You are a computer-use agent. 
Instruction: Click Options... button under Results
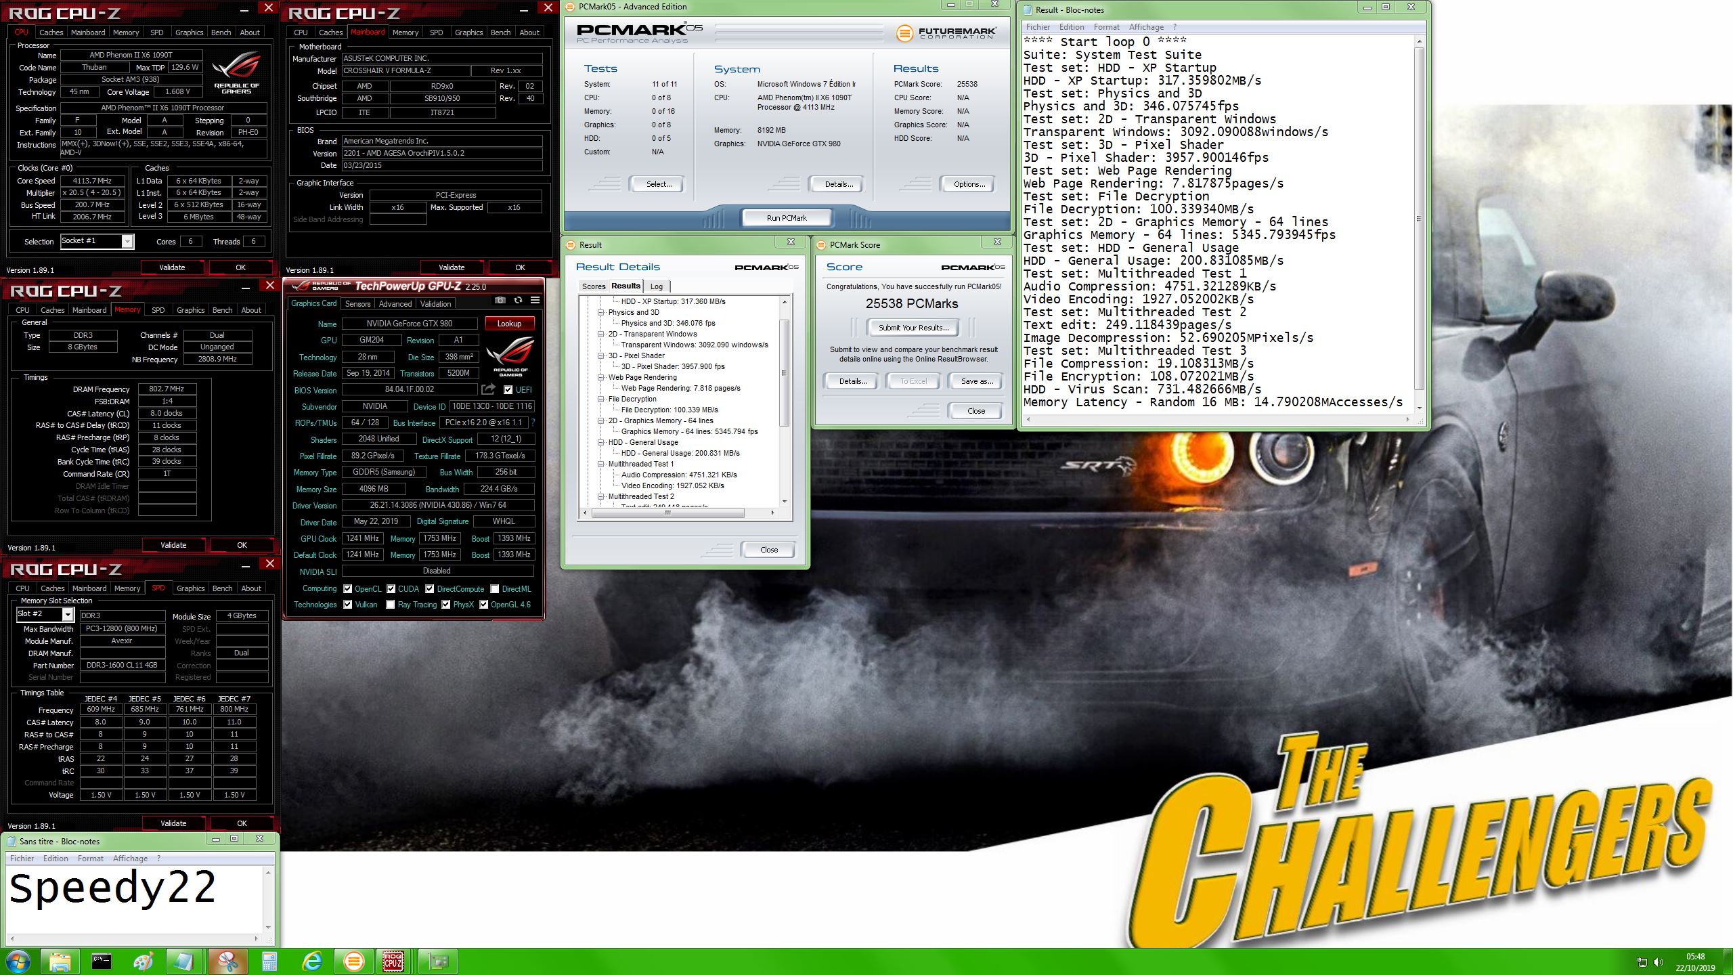pyautogui.click(x=969, y=184)
